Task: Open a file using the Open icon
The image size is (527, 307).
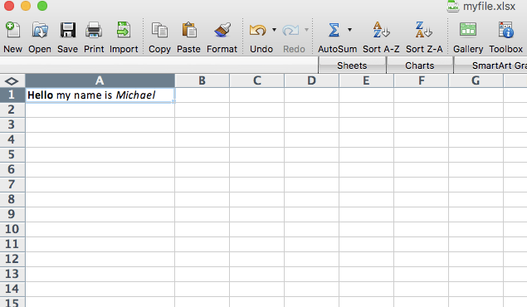Action: [x=40, y=30]
